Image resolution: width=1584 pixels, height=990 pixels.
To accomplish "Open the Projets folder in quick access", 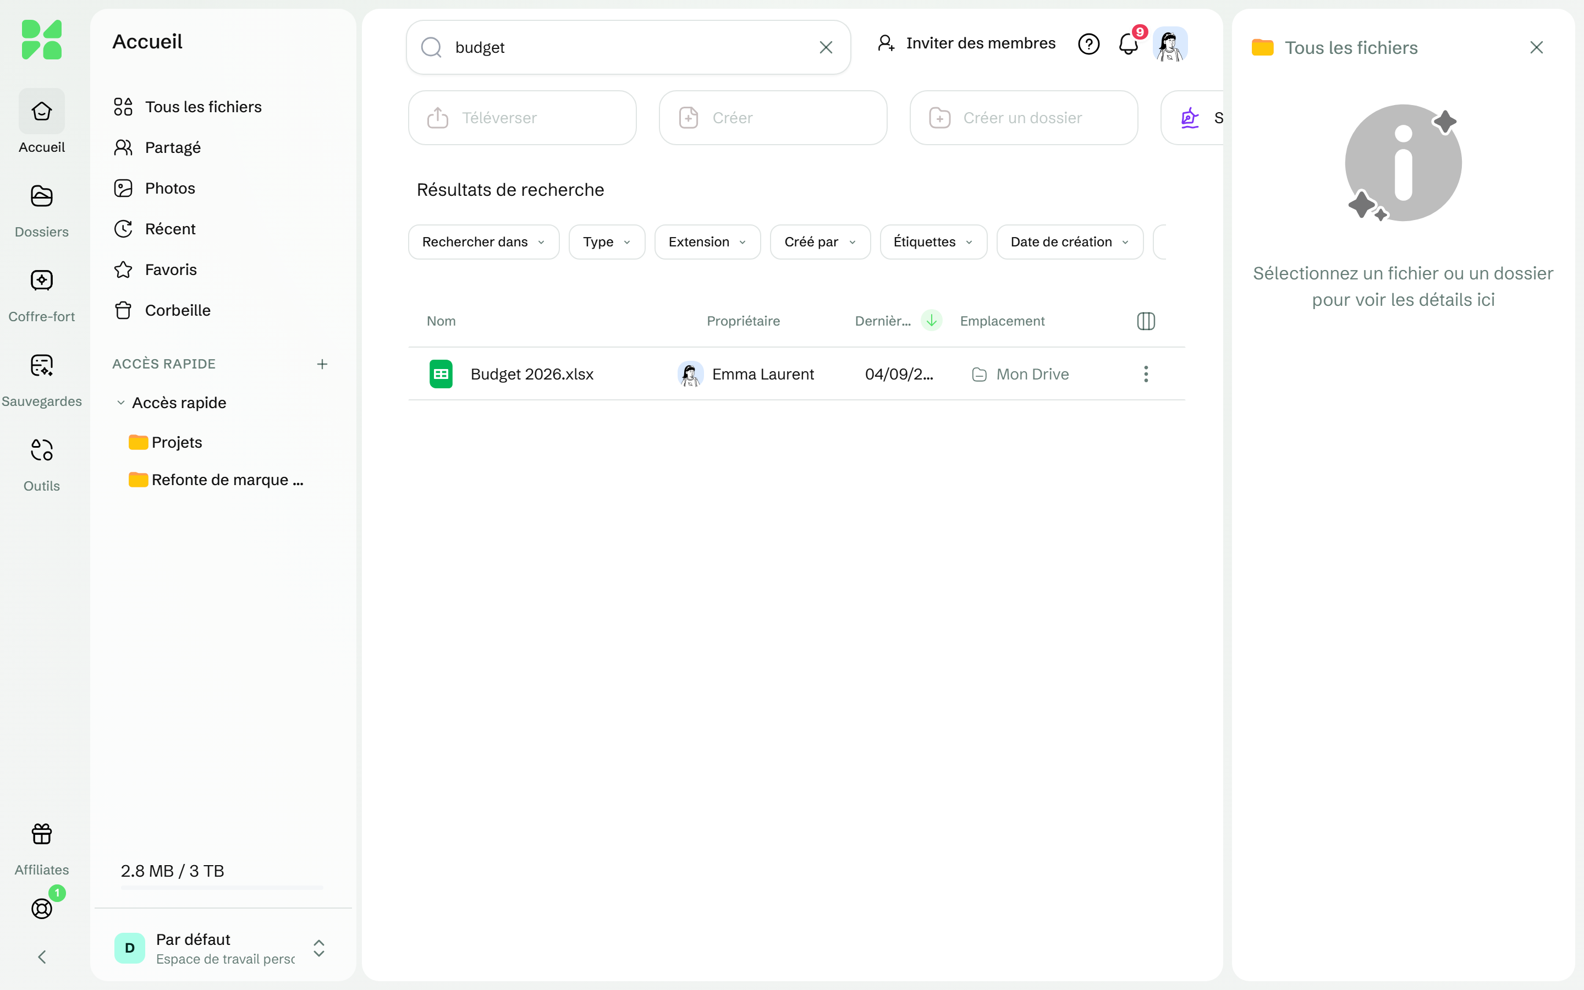I will click(166, 442).
